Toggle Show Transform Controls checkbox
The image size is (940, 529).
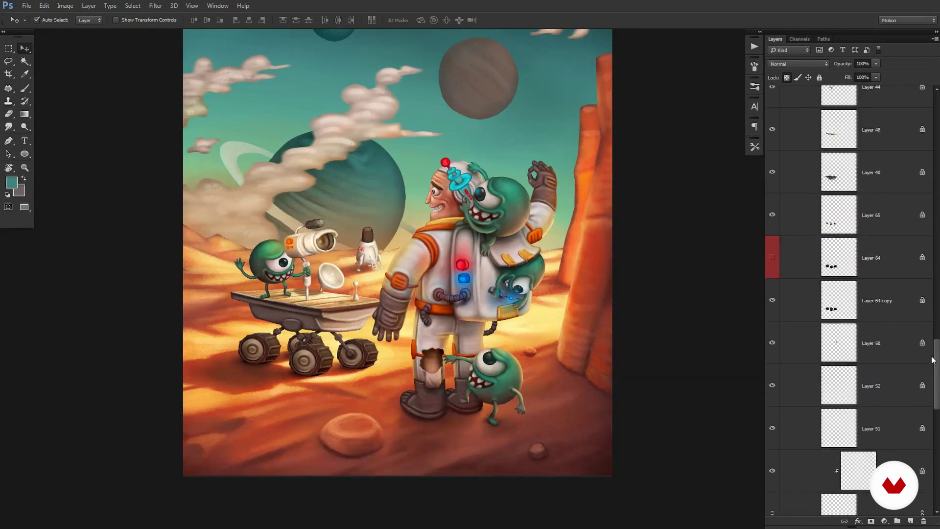click(x=116, y=20)
